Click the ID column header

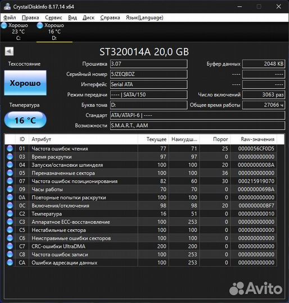22,139
